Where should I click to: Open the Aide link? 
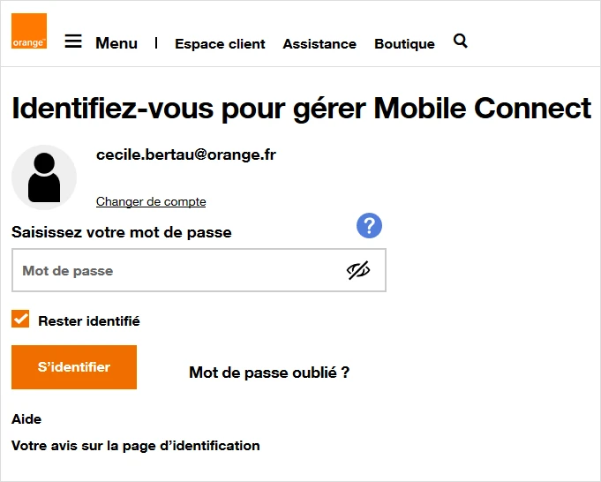click(x=26, y=419)
